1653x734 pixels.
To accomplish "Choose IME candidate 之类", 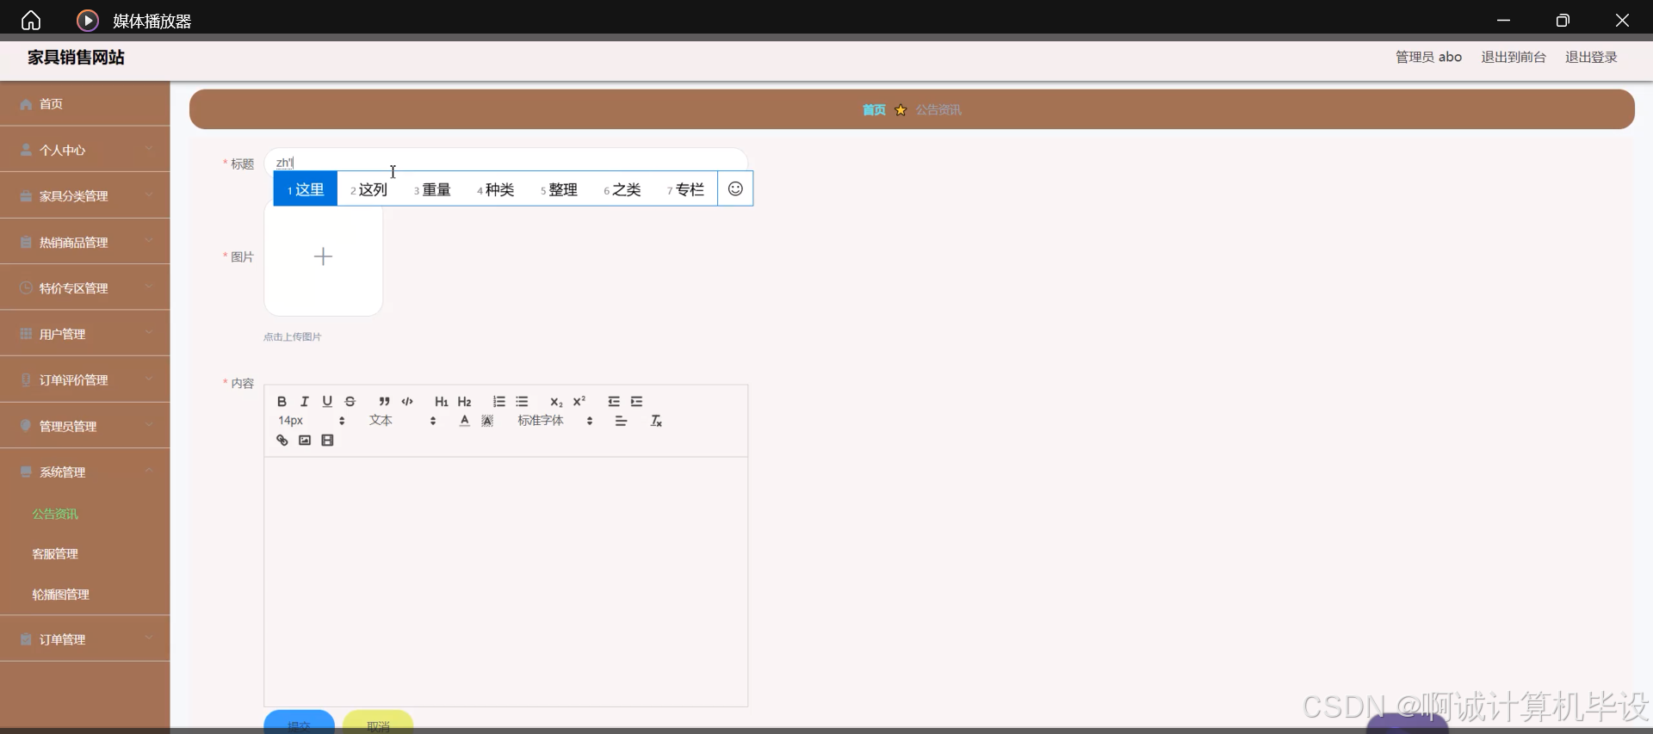I will 622,189.
